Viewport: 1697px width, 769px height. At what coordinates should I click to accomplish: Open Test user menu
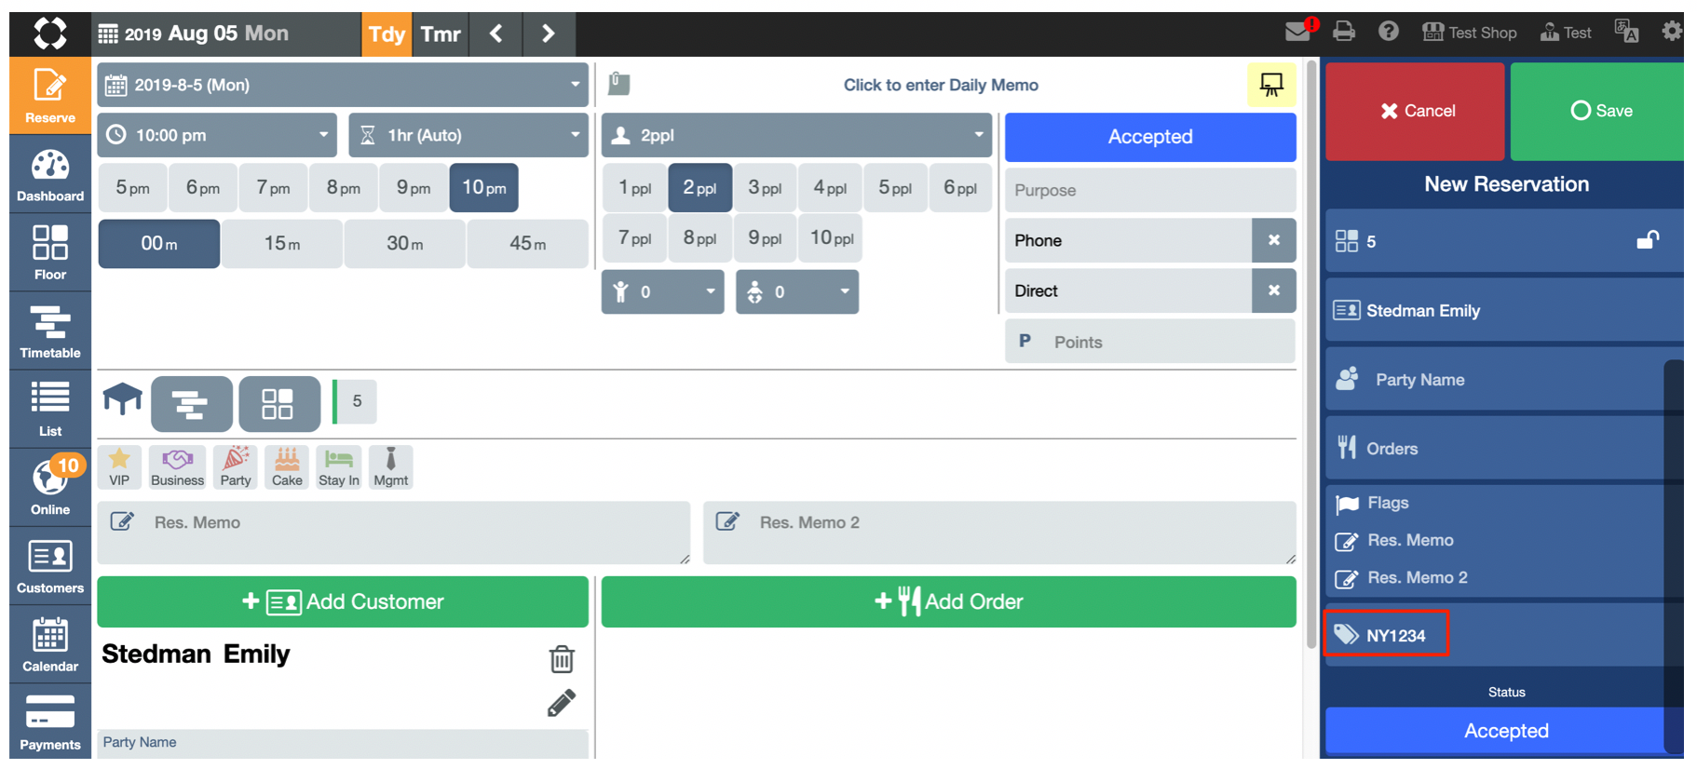1566,33
